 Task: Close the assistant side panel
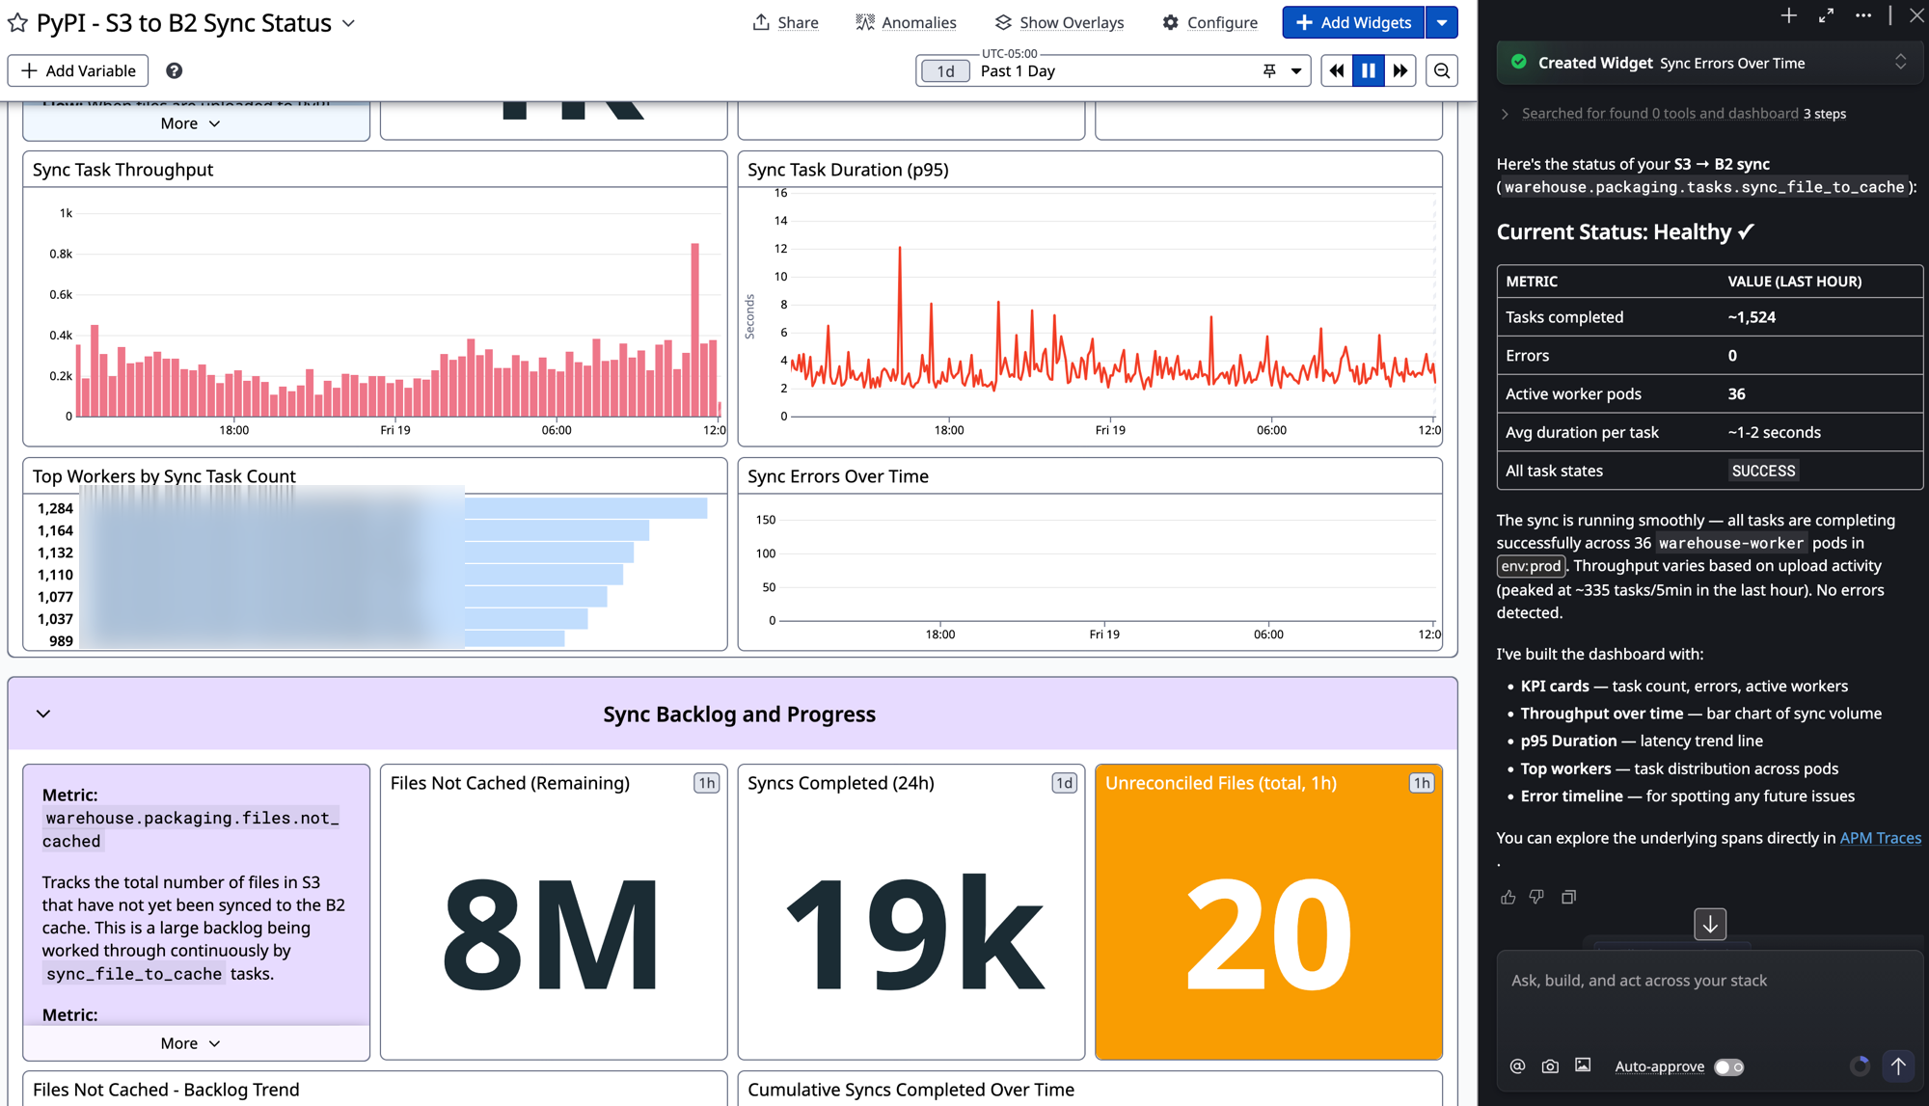click(1915, 15)
